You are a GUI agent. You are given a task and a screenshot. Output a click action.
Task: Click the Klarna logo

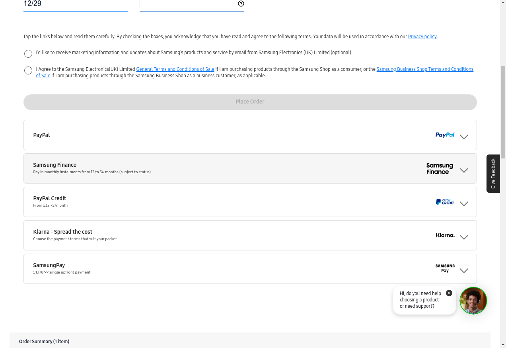445,235
